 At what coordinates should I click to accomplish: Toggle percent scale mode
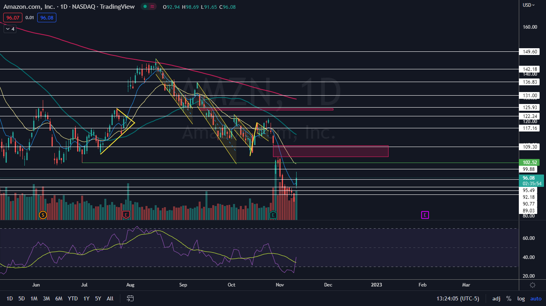coord(509,298)
